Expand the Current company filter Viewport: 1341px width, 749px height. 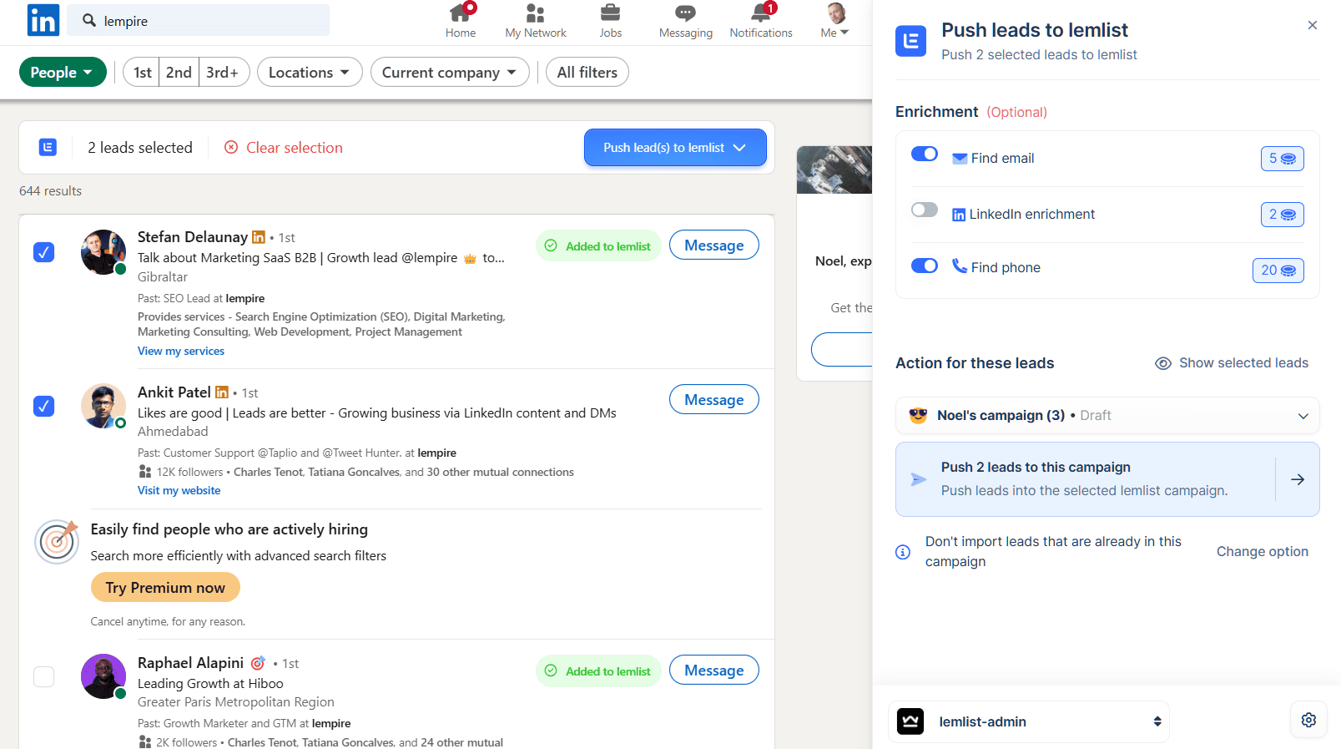point(450,73)
